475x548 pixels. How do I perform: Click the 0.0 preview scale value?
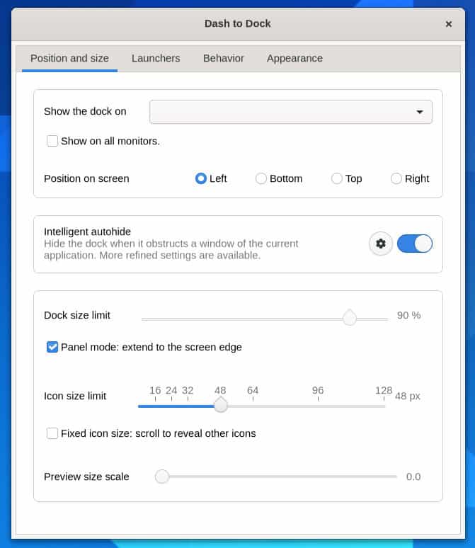click(x=413, y=476)
